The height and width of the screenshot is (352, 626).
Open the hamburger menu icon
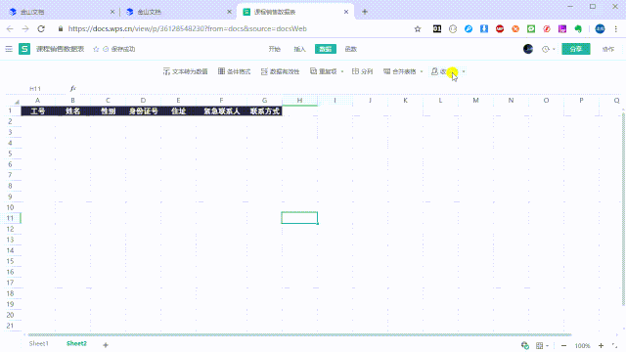click(x=9, y=49)
